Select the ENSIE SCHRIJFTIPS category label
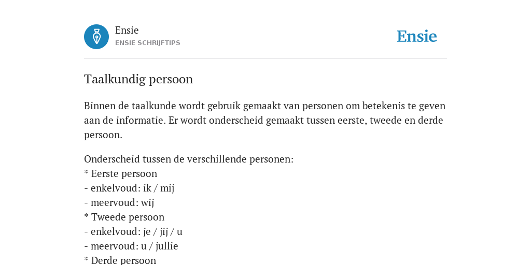 tap(148, 43)
